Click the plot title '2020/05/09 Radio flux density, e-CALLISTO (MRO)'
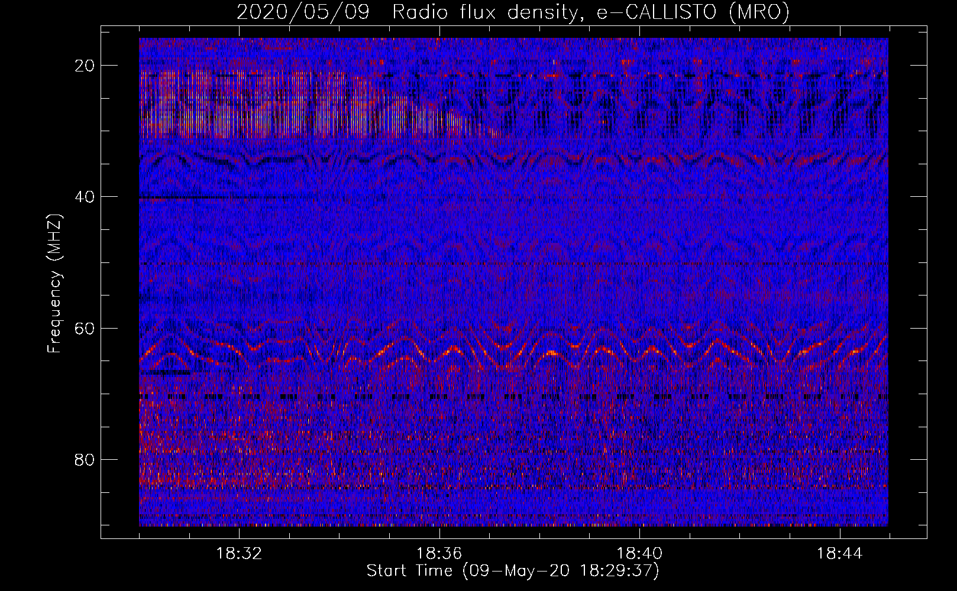The image size is (957, 591). click(x=513, y=12)
